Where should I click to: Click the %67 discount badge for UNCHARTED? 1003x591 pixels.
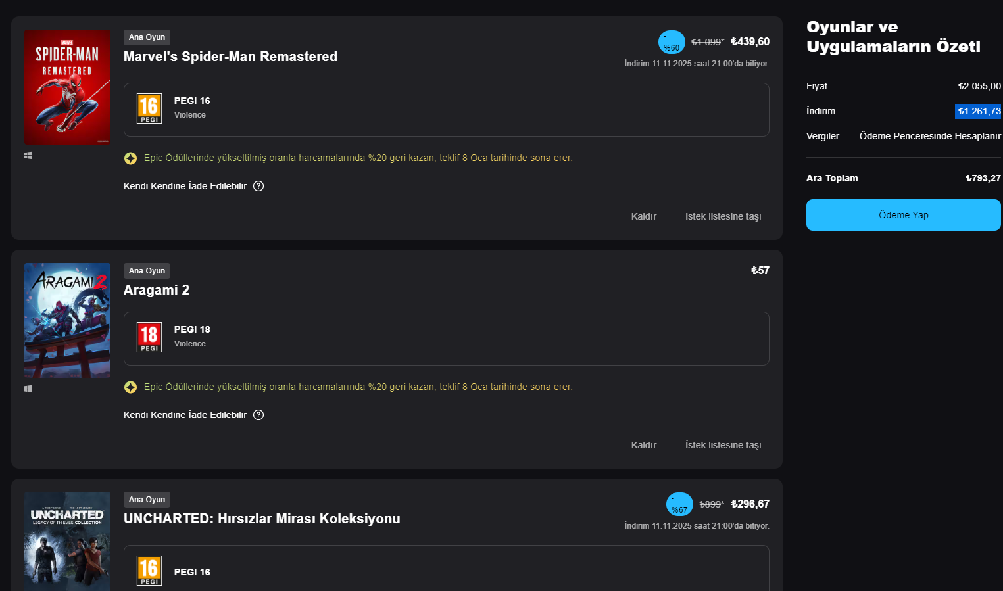tap(679, 504)
